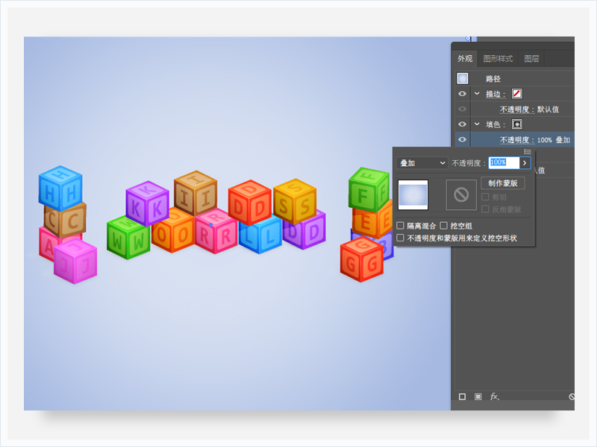Open the transparency panel flyout menu icon
The image size is (597, 447).
pos(528,152)
